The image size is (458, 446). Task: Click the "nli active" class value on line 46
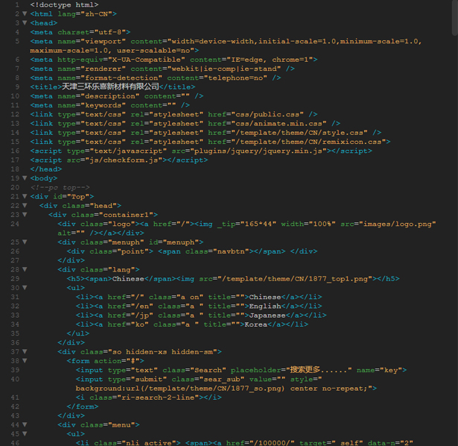click(x=149, y=443)
